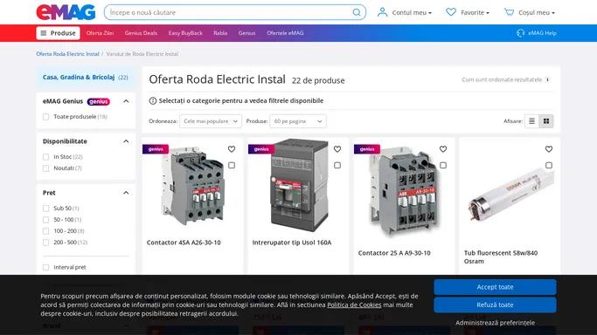Image resolution: width=597 pixels, height=335 pixels.
Task: Click the eMAG Help headset icon
Action: pos(520,33)
